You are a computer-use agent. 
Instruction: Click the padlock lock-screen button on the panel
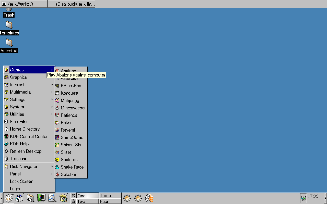coord(73,201)
